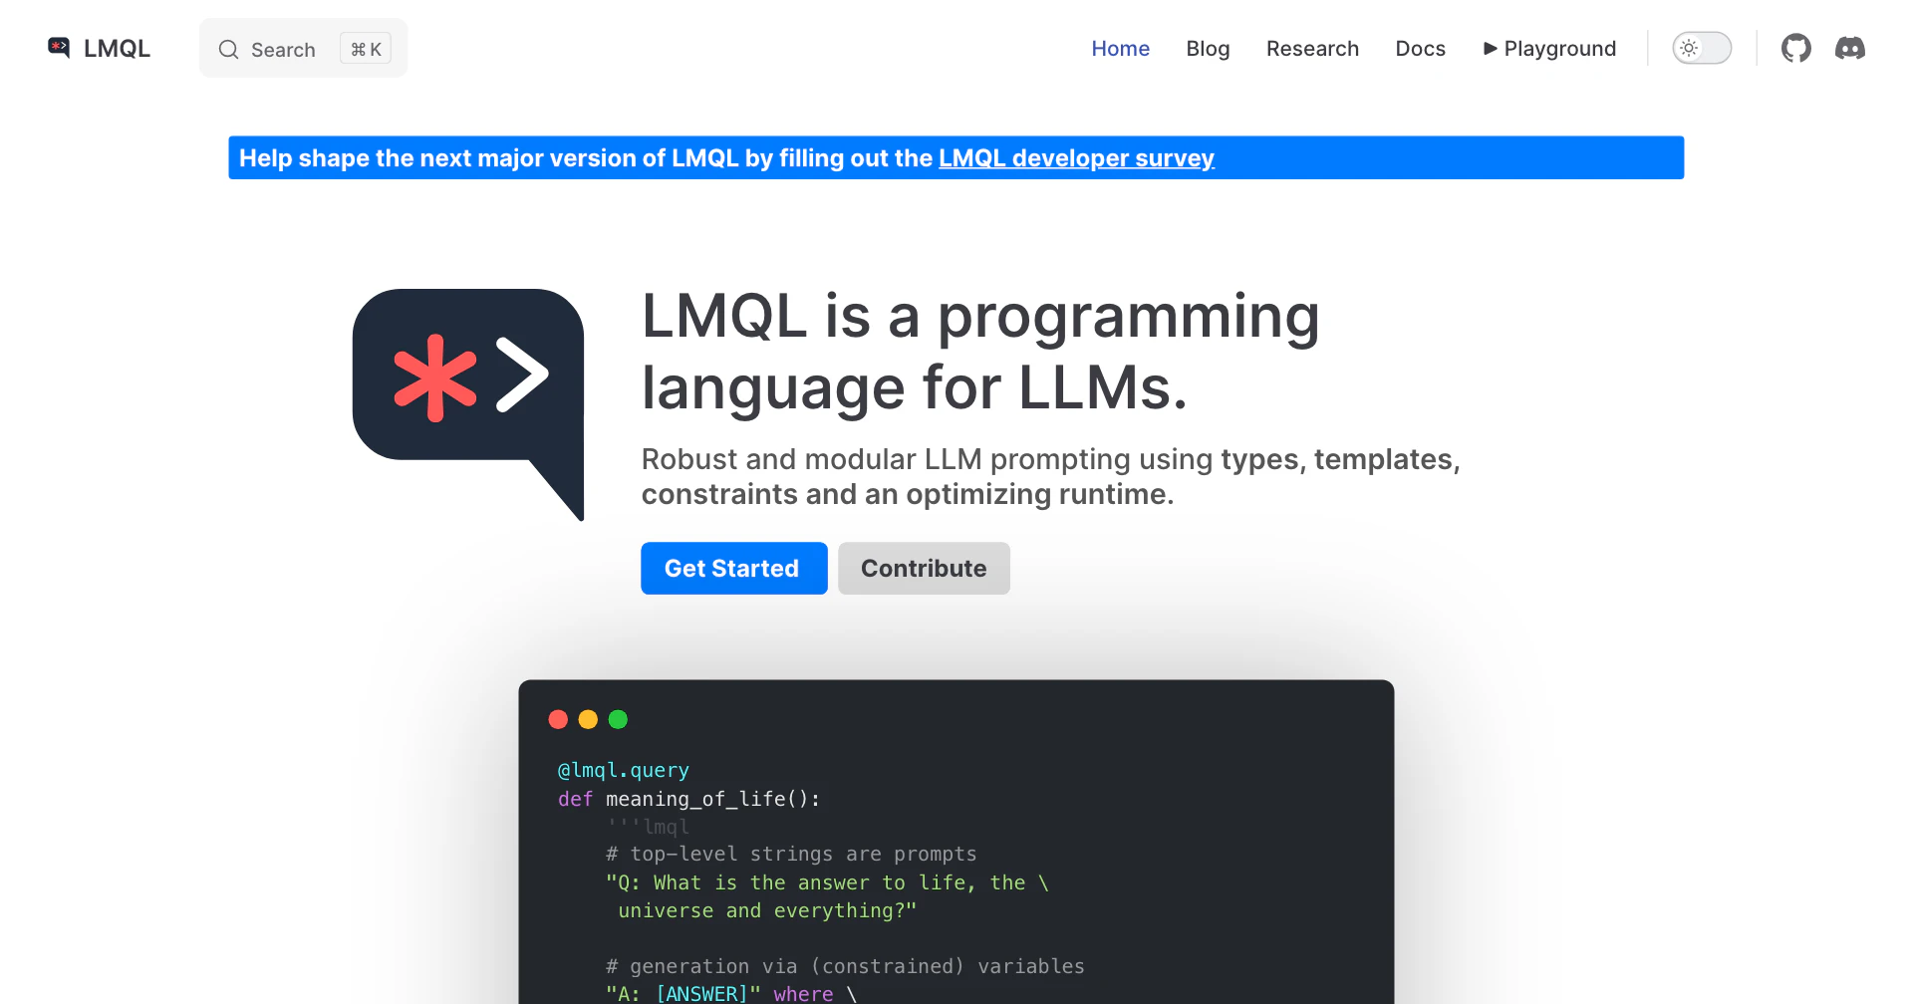Click the LMQL brand name text

coord(117,48)
